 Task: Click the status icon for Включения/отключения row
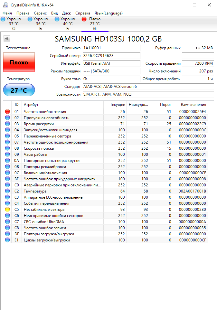tap(7, 173)
